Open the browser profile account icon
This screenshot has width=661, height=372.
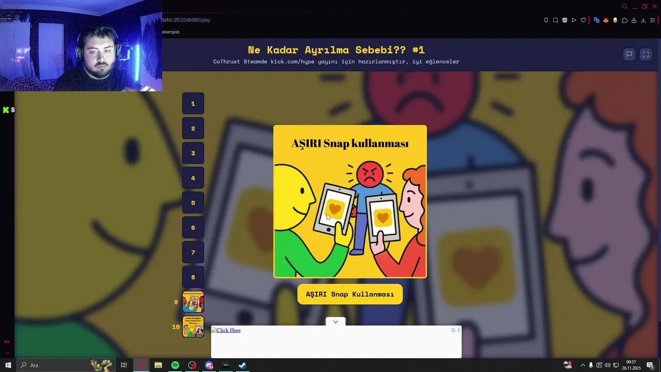point(634,20)
